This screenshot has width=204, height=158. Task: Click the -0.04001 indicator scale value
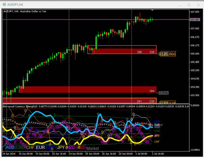pos(195,150)
